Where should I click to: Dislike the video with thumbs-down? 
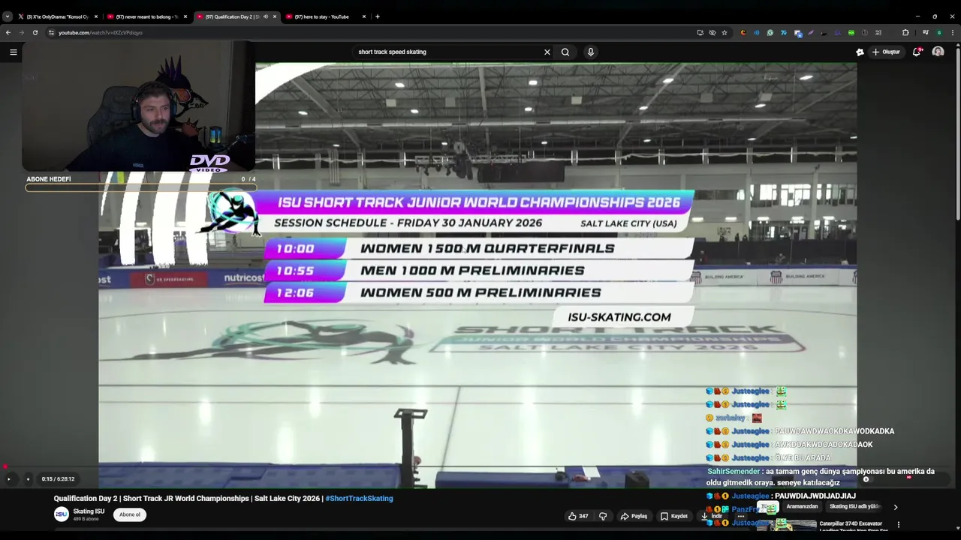click(603, 516)
